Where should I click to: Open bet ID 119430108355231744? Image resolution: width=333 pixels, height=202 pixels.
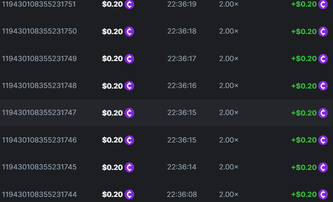coord(39,194)
